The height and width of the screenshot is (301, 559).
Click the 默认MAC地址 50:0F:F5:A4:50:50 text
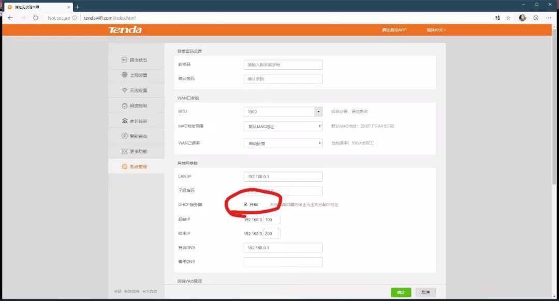(362, 126)
